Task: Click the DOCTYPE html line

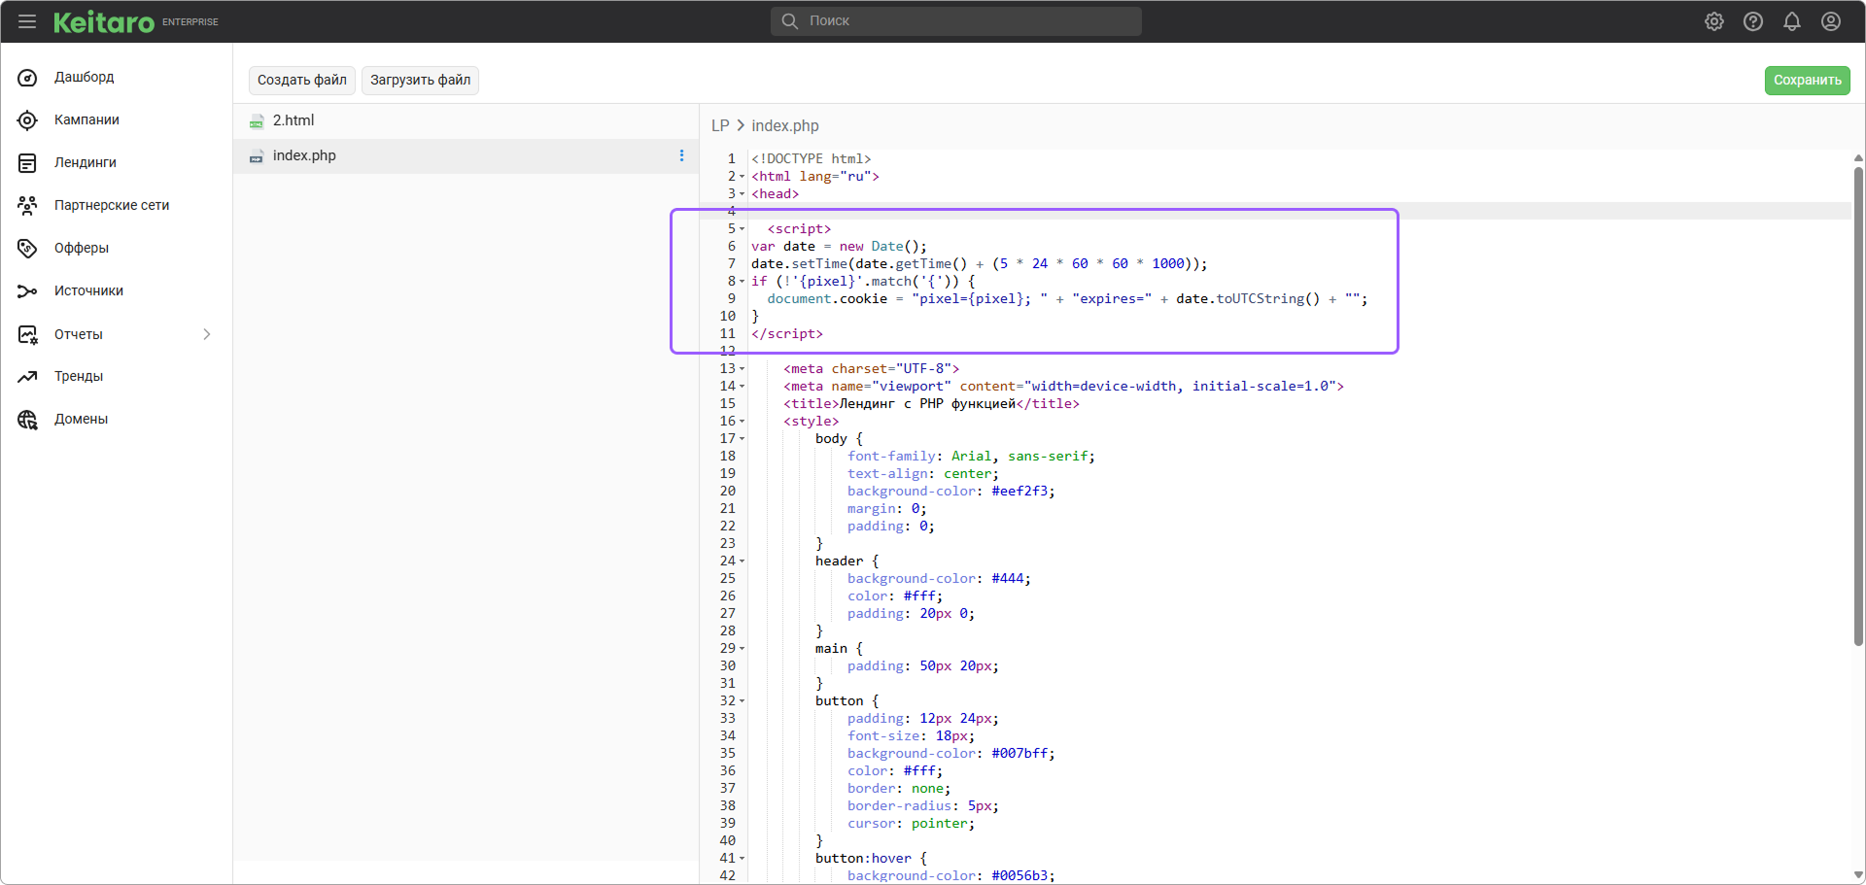Action: 811,159
